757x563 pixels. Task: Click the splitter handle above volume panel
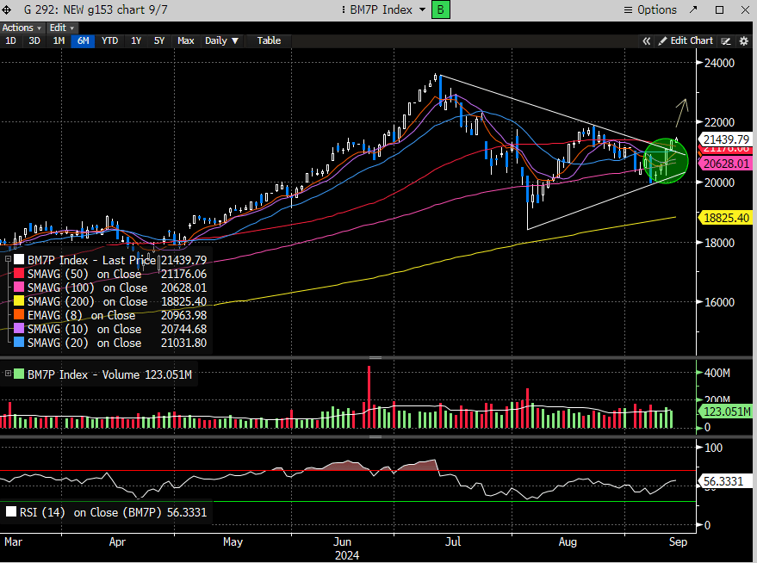coord(375,357)
